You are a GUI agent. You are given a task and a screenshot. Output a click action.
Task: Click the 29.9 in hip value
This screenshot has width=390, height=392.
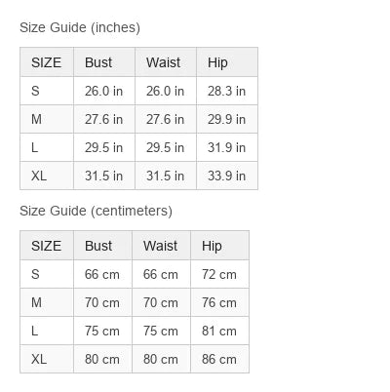[226, 119]
